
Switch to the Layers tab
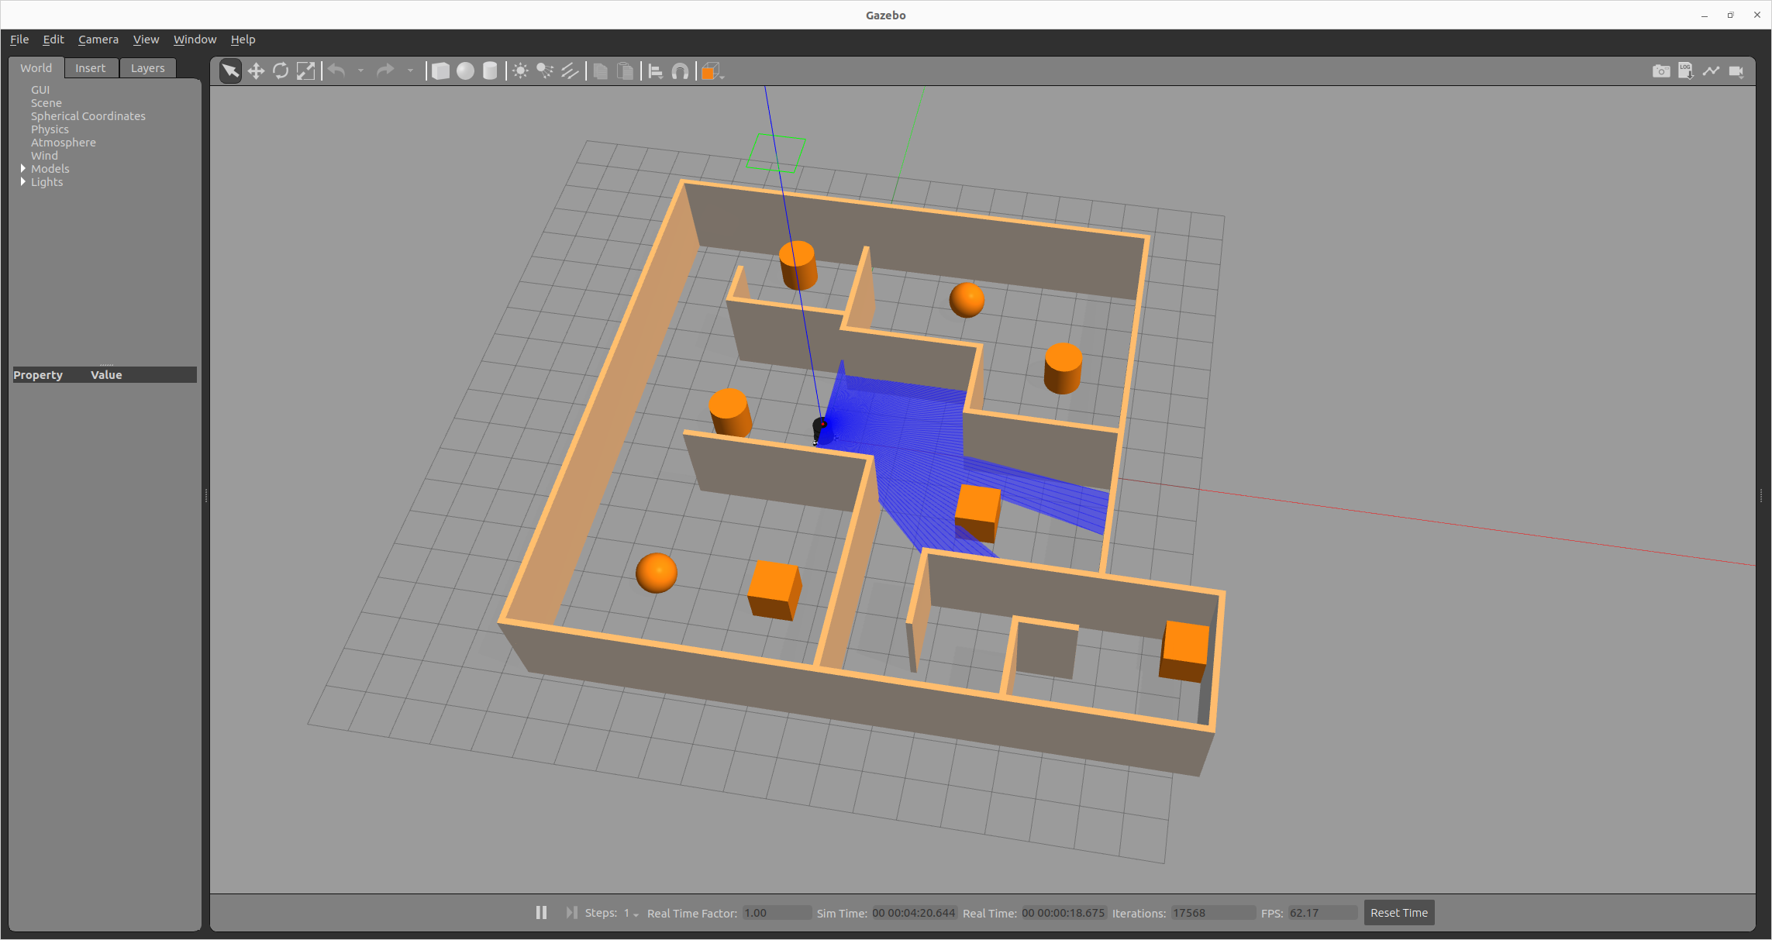pyautogui.click(x=148, y=68)
